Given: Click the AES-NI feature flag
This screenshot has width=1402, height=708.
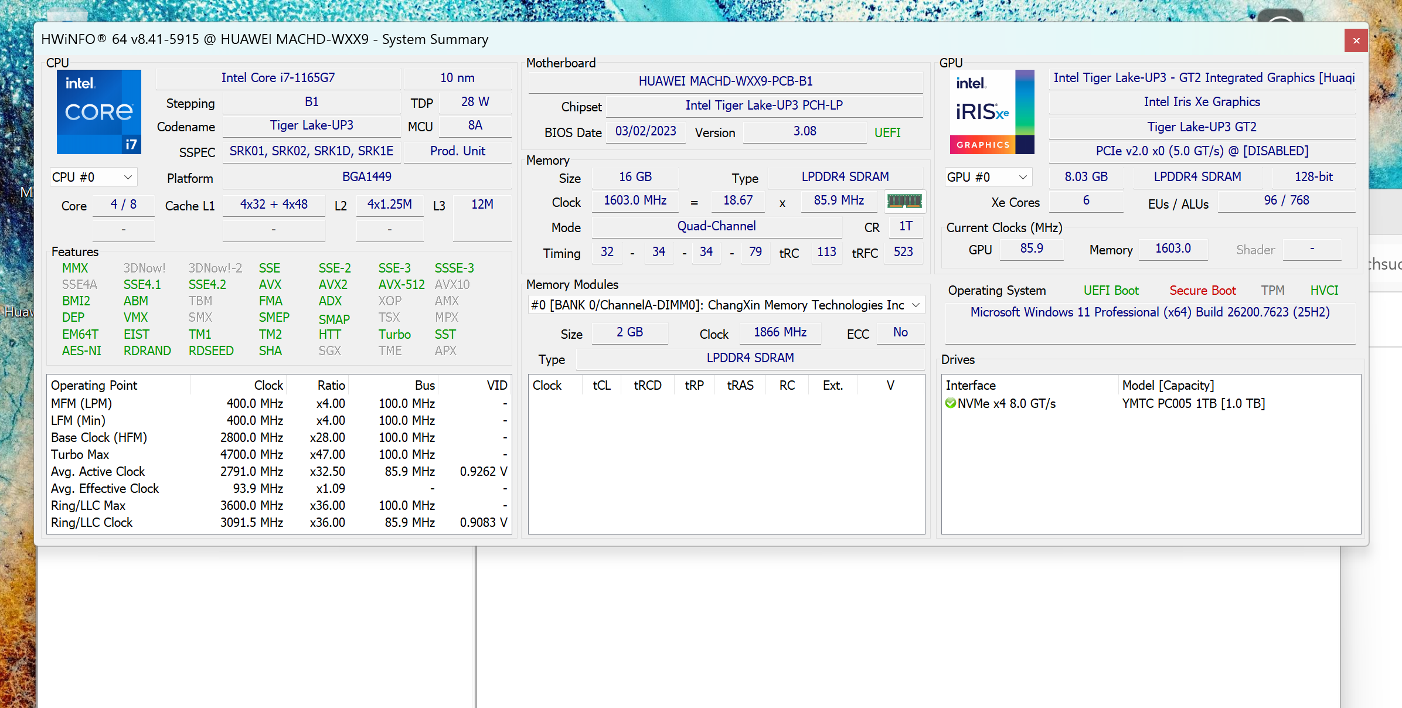Looking at the screenshot, I should click(x=81, y=351).
